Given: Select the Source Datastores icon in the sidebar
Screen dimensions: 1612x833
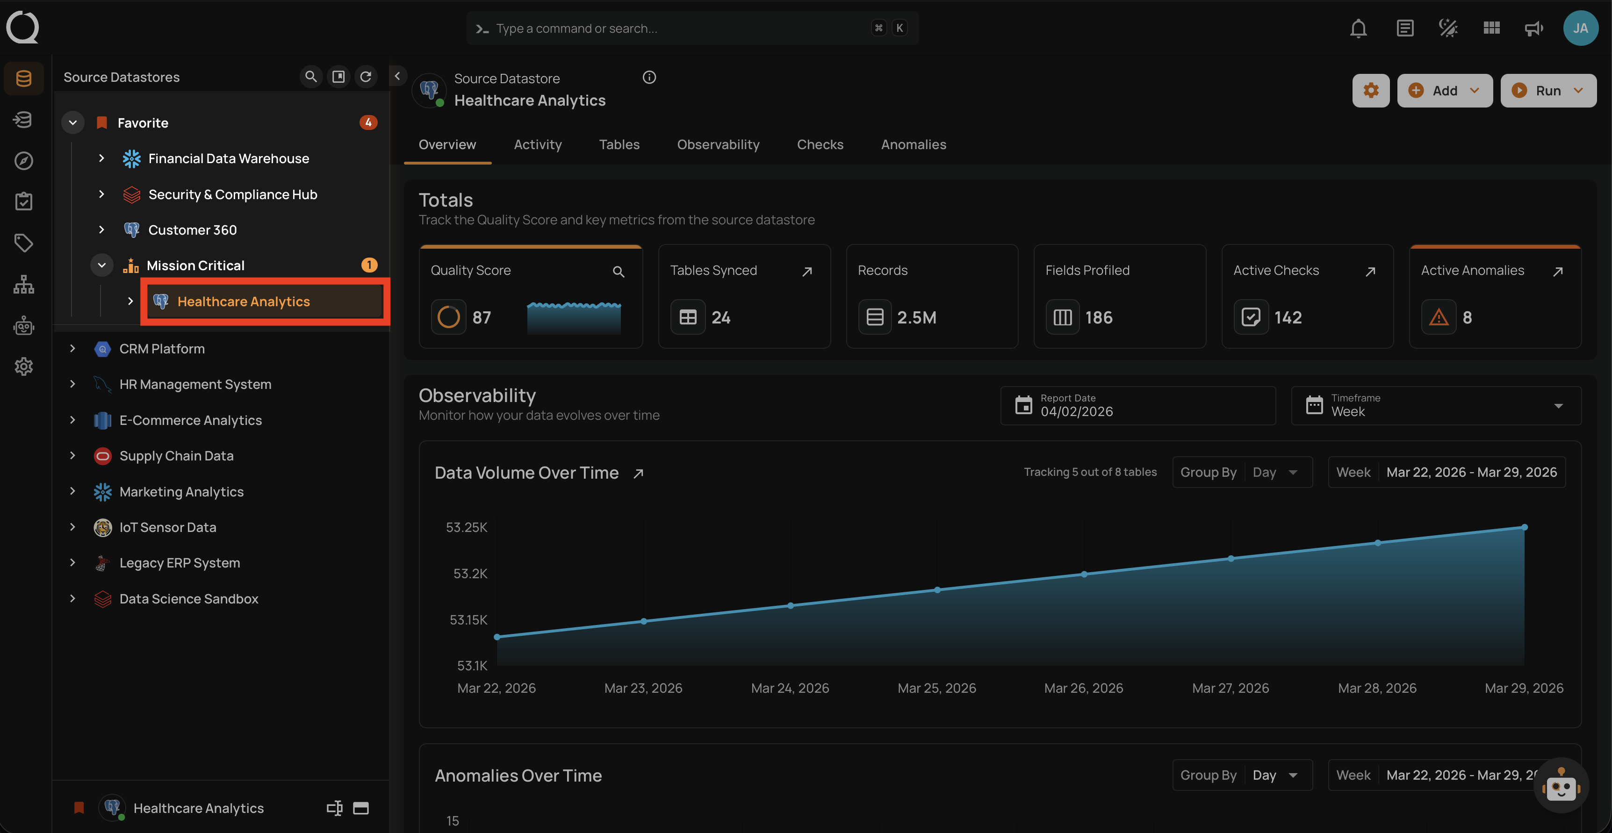Looking at the screenshot, I should click(x=24, y=78).
